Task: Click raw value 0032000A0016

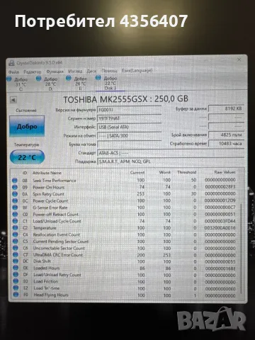Action: [x=220, y=228]
